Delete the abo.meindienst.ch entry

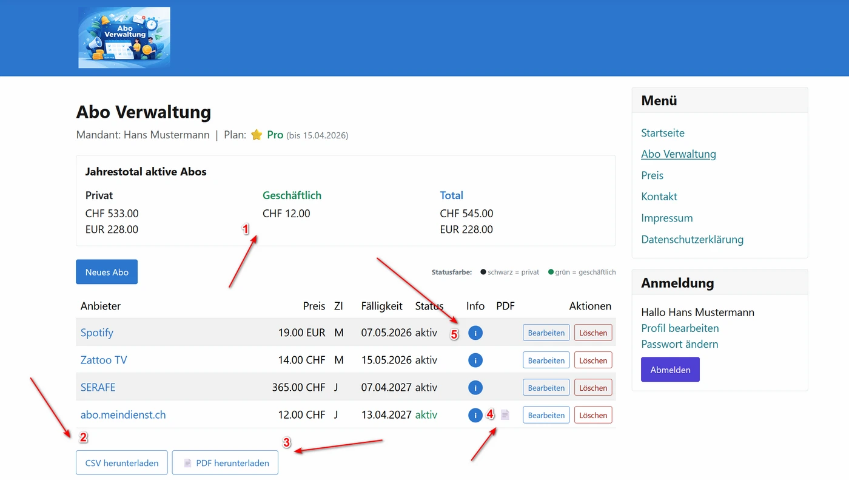point(592,415)
